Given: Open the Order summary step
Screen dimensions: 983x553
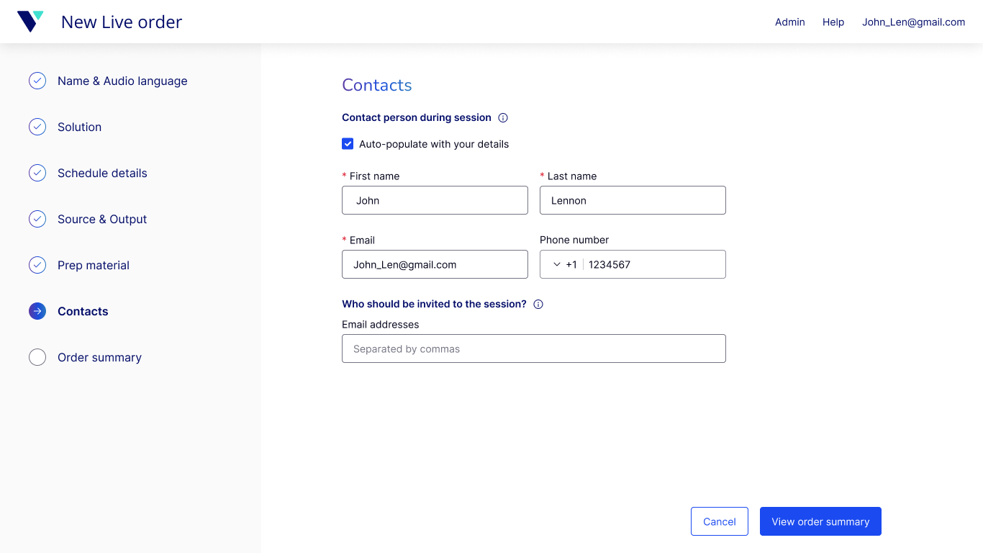Looking at the screenshot, I should pyautogui.click(x=99, y=357).
